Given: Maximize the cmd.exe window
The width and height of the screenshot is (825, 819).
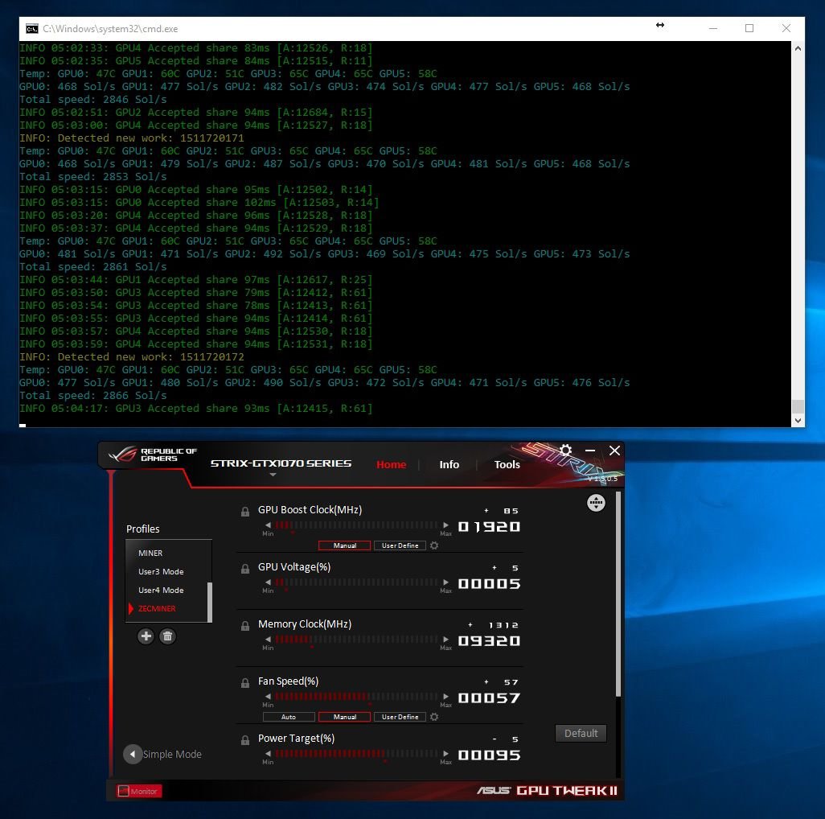Looking at the screenshot, I should pyautogui.click(x=749, y=28).
